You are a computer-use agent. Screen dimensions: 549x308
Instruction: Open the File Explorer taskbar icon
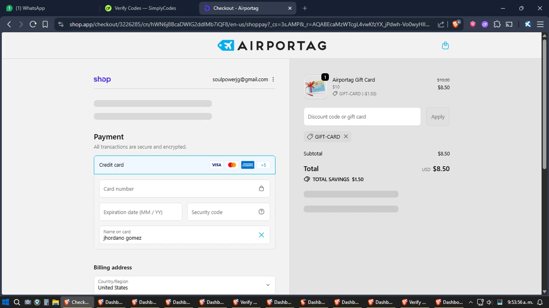point(56,302)
